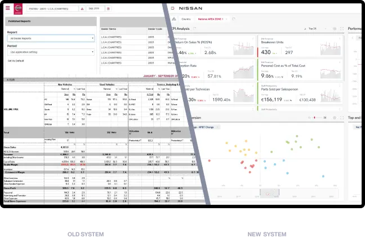Click the Commercial Margin row label

click(15, 172)
